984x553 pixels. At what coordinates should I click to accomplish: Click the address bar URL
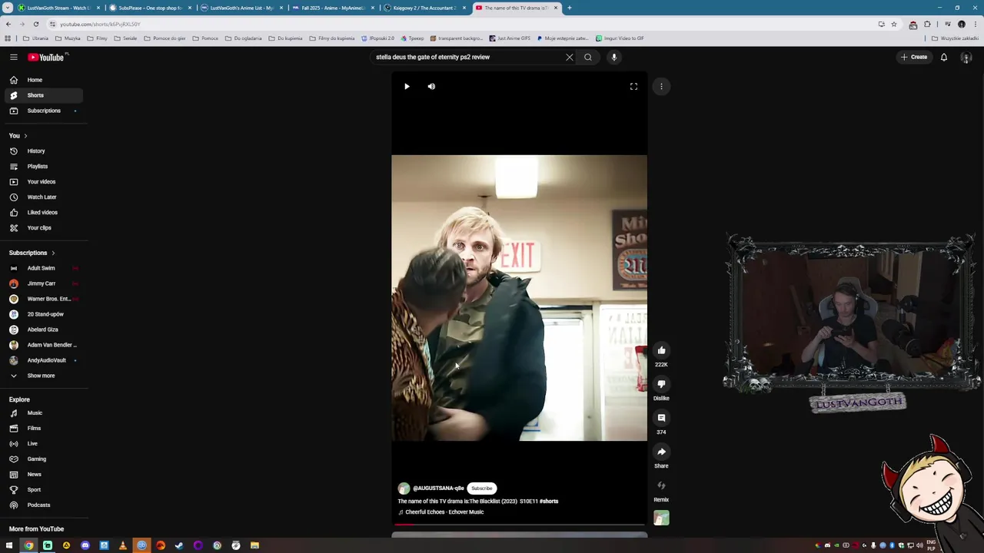coord(101,24)
